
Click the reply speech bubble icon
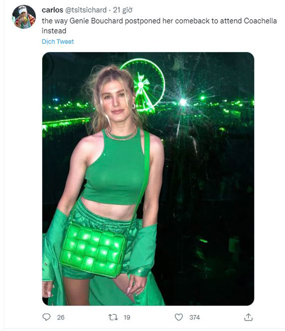[47, 317]
